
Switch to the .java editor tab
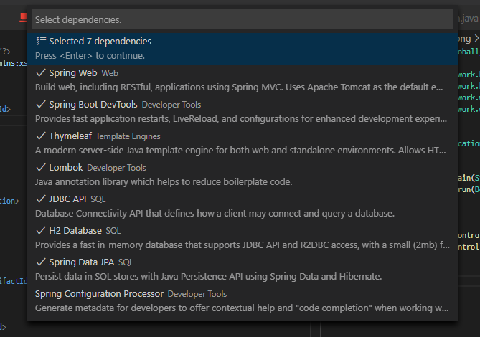coord(467,19)
